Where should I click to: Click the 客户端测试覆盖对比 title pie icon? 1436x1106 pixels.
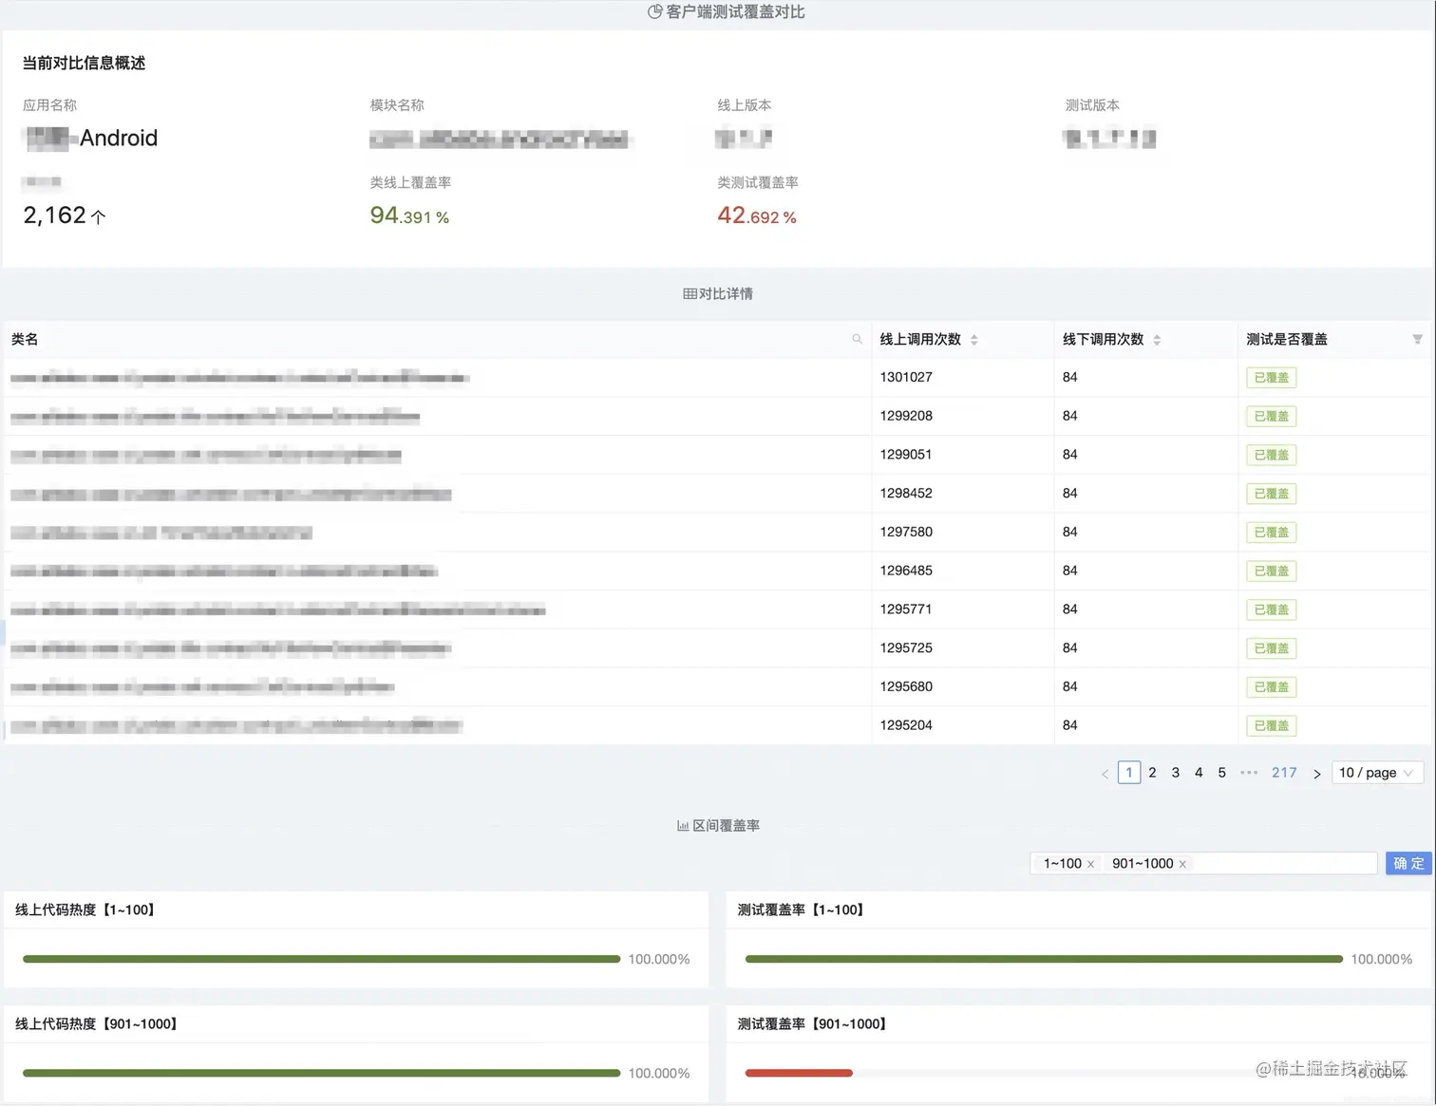pyautogui.click(x=654, y=11)
